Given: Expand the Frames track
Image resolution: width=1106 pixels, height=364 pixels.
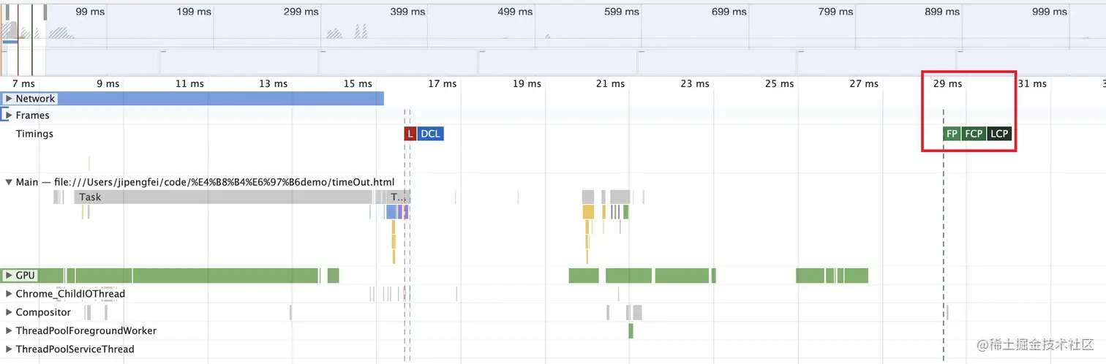Looking at the screenshot, I should [x=9, y=115].
